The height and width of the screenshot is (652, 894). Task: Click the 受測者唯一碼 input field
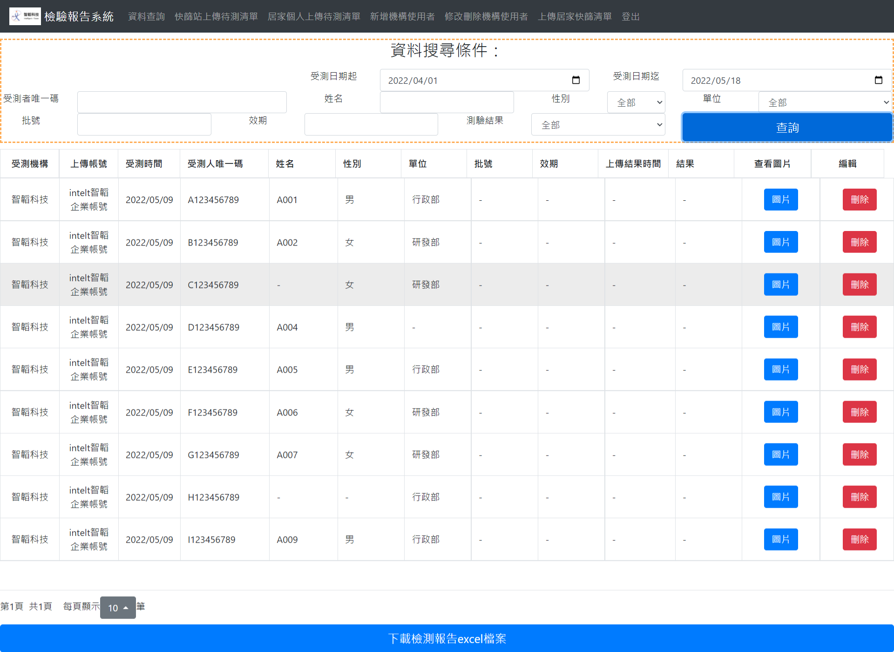point(182,102)
